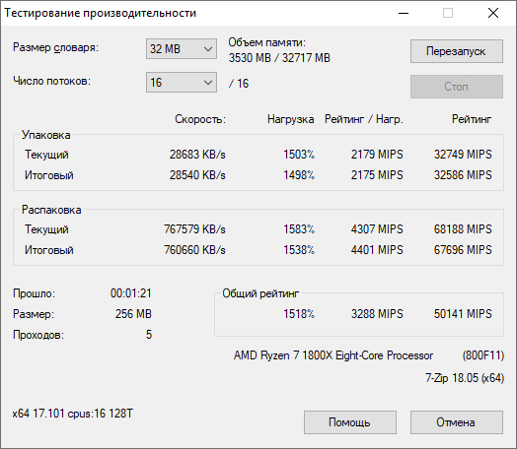Click the Упаковка group header
Image resolution: width=517 pixels, height=449 pixels.
(45, 135)
